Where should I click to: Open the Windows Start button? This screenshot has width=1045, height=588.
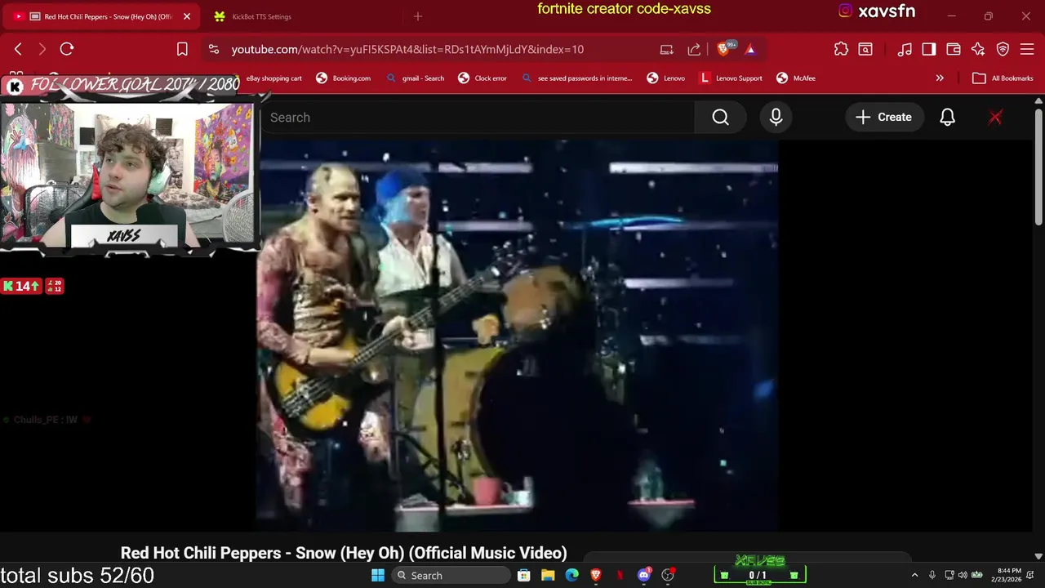coord(378,575)
